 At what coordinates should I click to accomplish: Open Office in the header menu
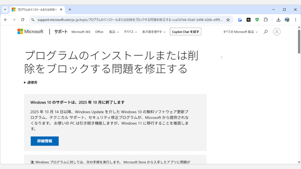click(x=99, y=32)
